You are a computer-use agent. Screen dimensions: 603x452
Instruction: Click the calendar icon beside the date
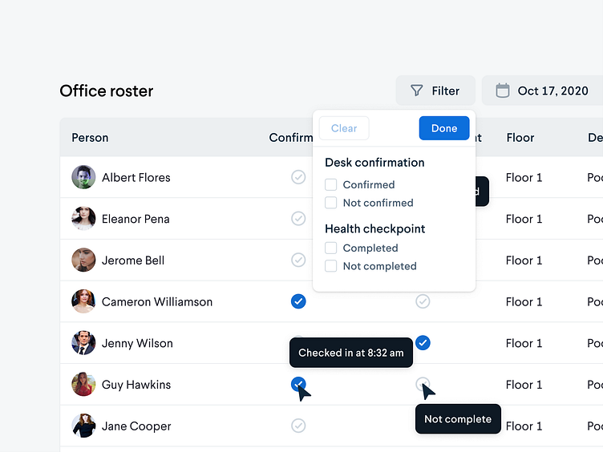(502, 91)
